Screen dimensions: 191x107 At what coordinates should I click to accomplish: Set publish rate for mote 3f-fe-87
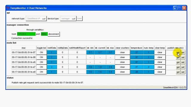[x=183, y=53]
